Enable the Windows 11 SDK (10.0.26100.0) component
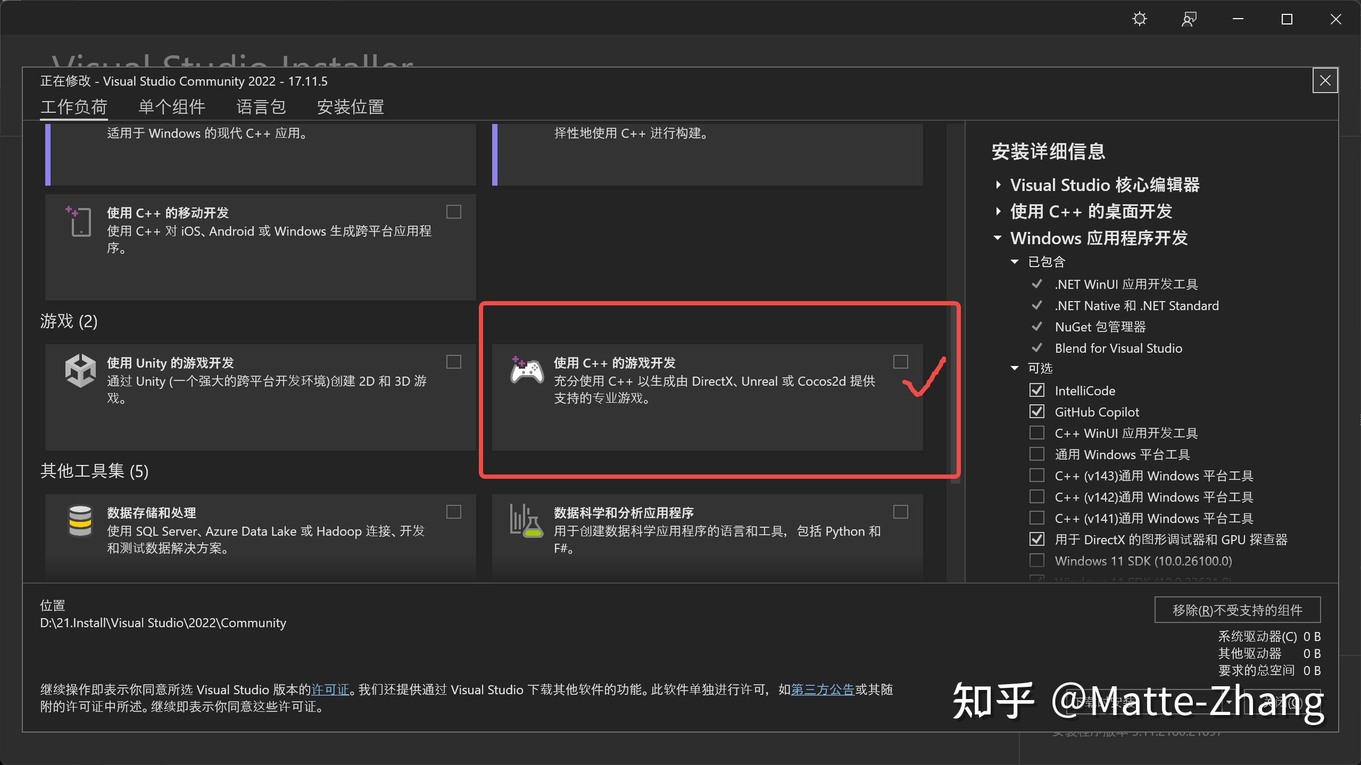Image resolution: width=1361 pixels, height=765 pixels. click(1036, 560)
